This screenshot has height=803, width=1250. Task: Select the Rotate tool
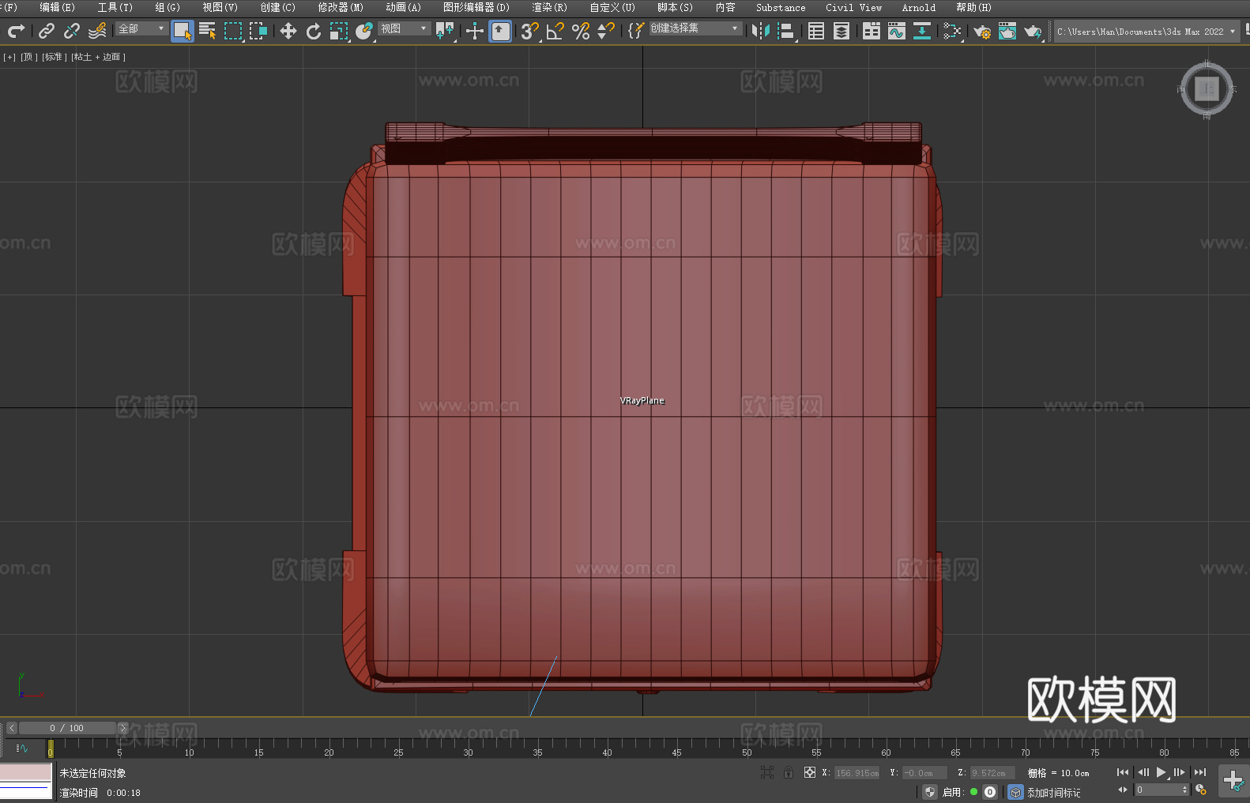pyautogui.click(x=314, y=32)
